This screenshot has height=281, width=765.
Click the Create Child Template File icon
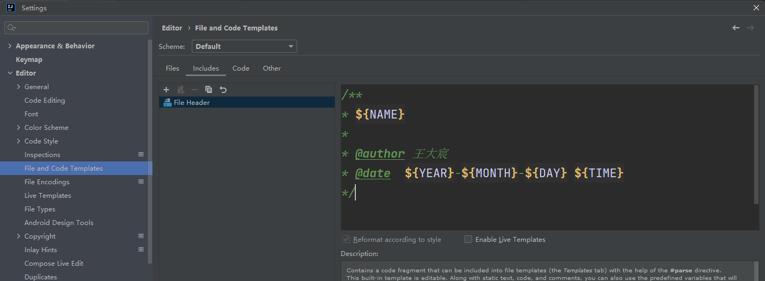pyautogui.click(x=181, y=90)
